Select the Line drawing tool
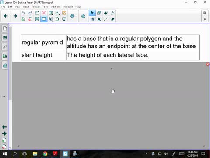 tap(106, 19)
